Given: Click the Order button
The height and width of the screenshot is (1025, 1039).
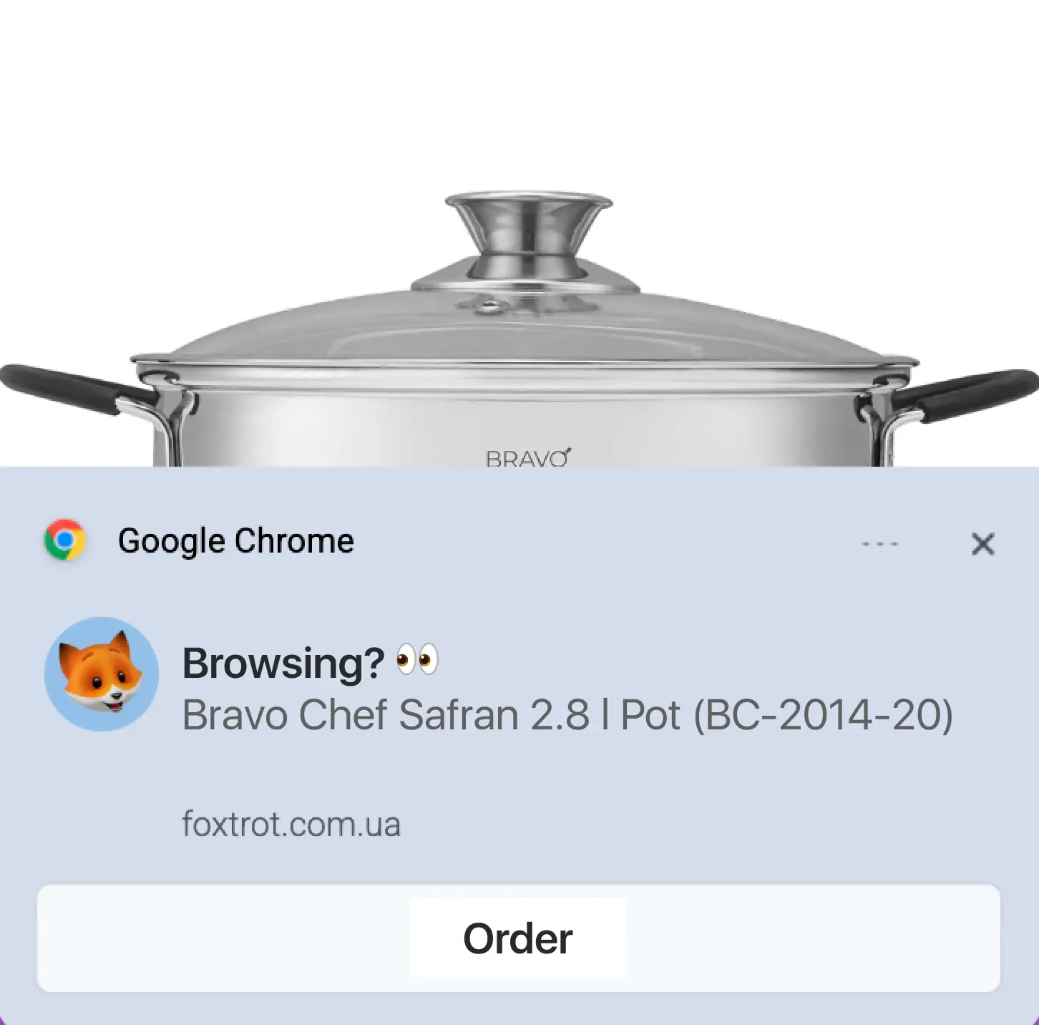Looking at the screenshot, I should point(519,938).
